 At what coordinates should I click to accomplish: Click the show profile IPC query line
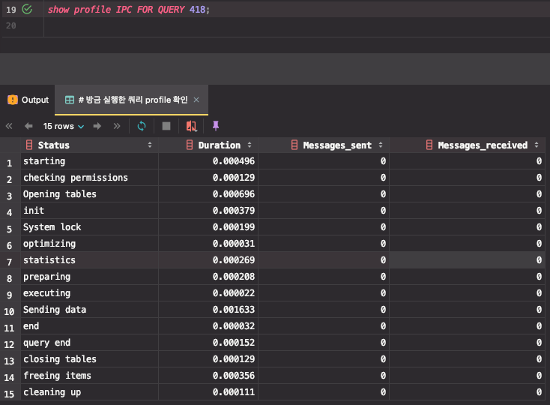128,10
